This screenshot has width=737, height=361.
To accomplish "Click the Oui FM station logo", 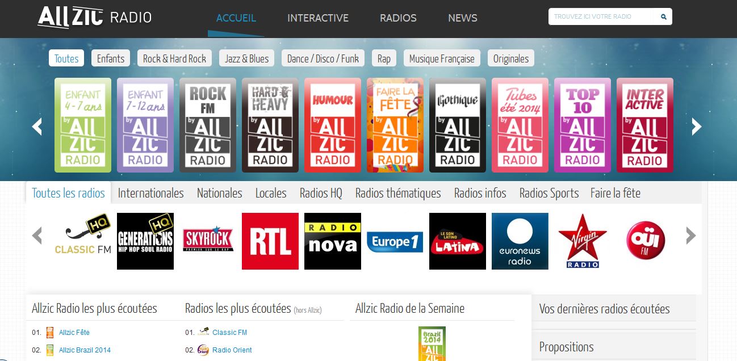I will coord(644,240).
